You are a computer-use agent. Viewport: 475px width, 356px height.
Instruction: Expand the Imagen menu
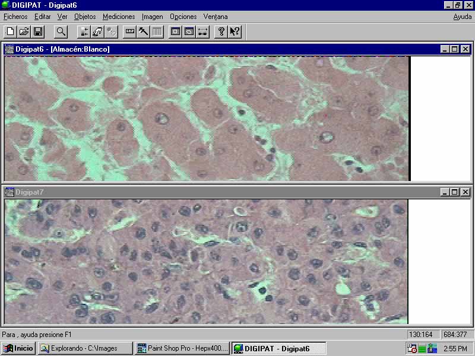pyautogui.click(x=153, y=17)
